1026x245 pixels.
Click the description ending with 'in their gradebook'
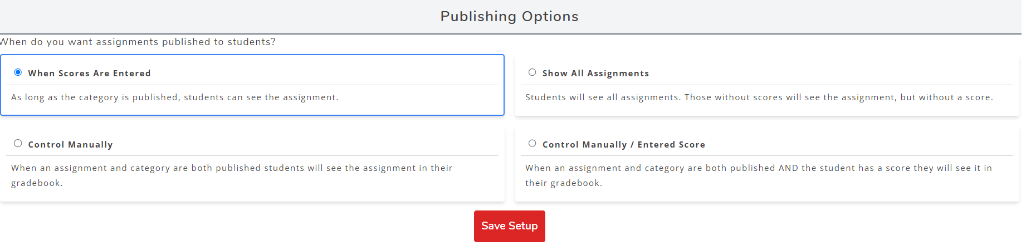click(x=232, y=175)
